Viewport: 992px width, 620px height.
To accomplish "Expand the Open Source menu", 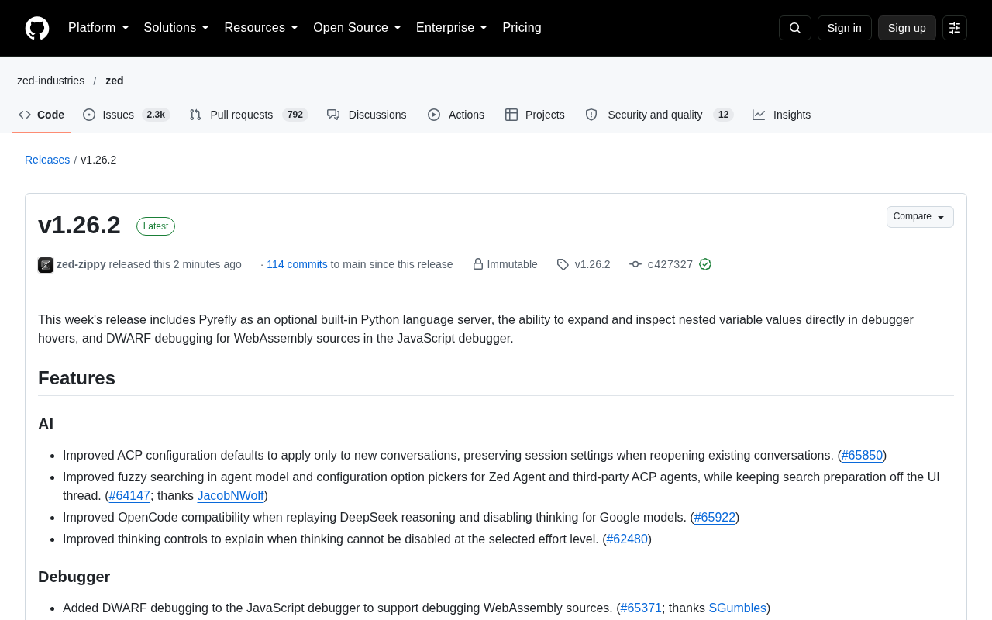I will (357, 28).
